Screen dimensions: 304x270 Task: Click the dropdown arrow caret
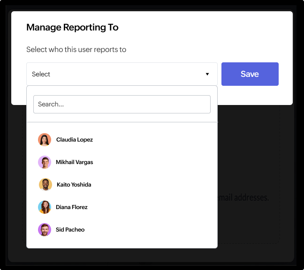tap(207, 74)
